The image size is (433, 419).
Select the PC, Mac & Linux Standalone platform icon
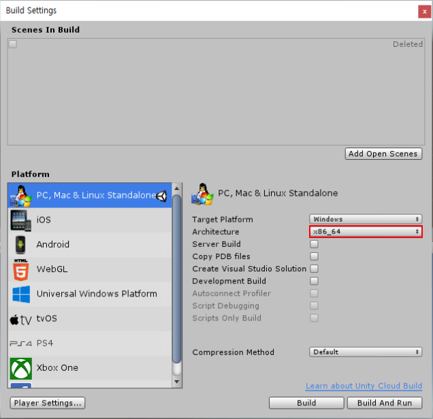pos(21,196)
